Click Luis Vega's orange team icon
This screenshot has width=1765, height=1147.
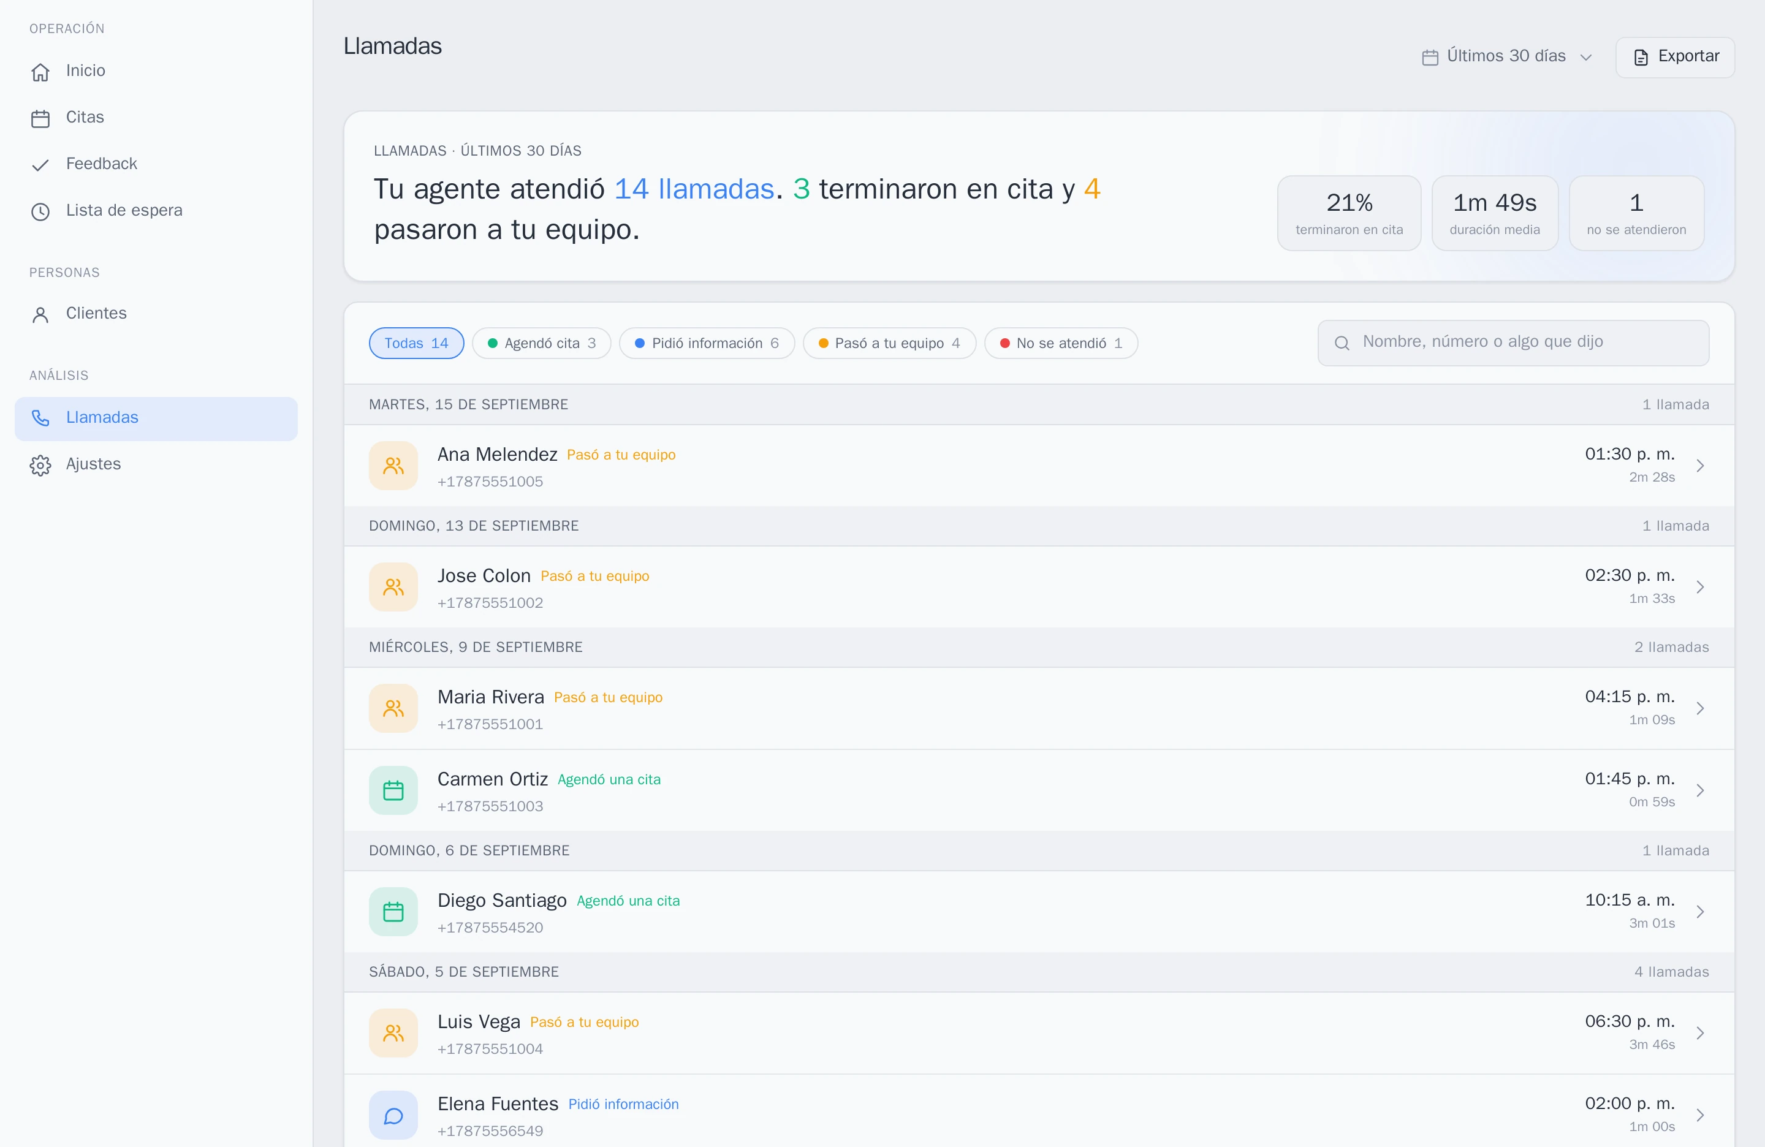pyautogui.click(x=393, y=1034)
